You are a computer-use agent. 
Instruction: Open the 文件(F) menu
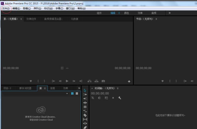click(6, 8)
